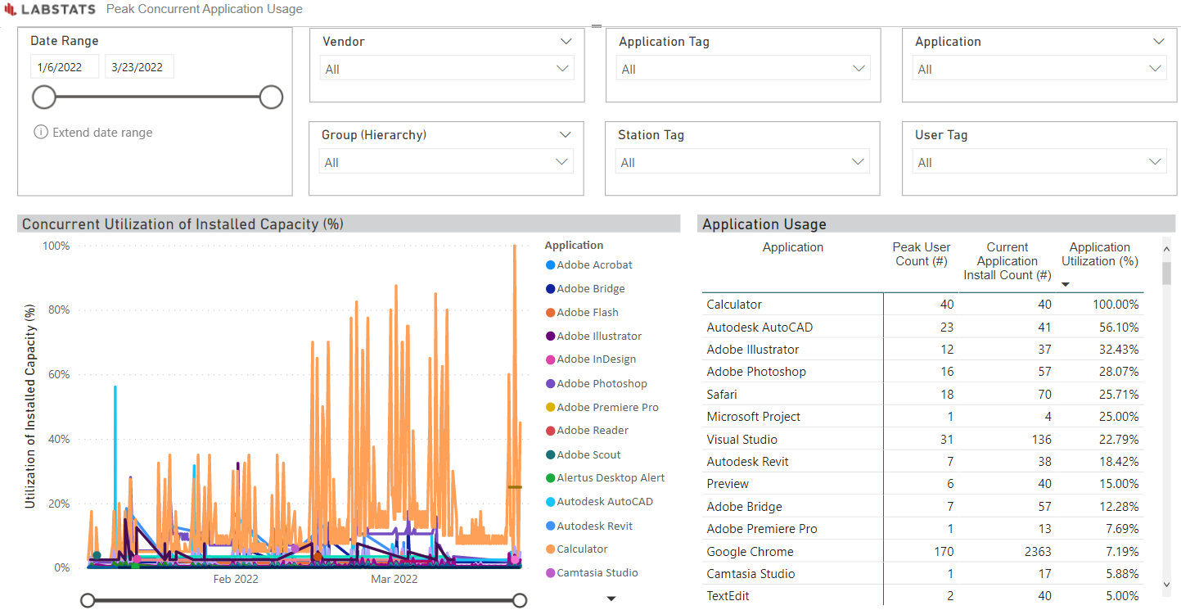Viewport: 1181px width, 610px height.
Task: Sort by Current Application Install Count header
Action: [1007, 261]
